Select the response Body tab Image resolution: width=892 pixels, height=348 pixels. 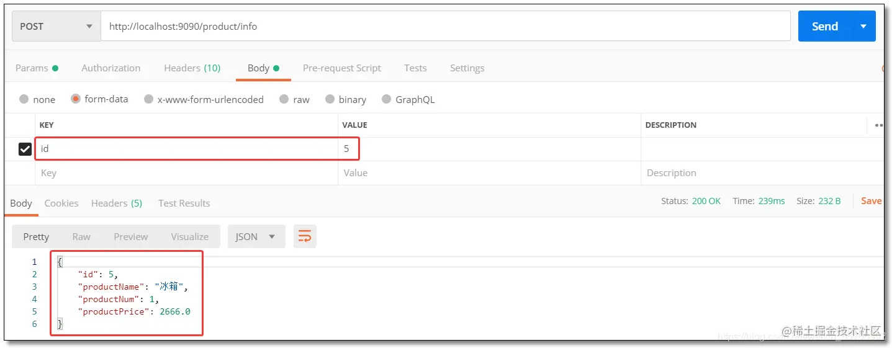click(21, 203)
